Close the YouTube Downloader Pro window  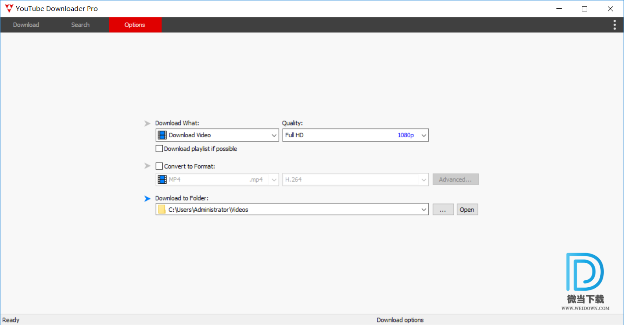point(610,8)
